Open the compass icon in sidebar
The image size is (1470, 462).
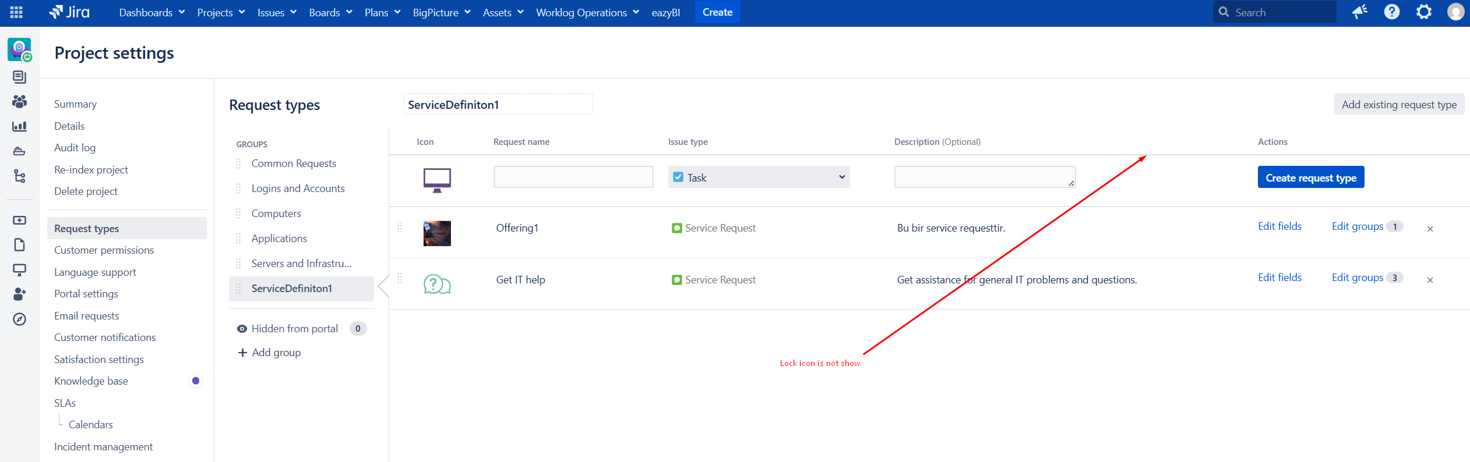19,319
